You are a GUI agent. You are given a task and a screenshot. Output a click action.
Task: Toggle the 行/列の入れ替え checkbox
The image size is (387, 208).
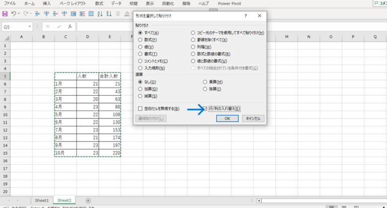coord(205,108)
